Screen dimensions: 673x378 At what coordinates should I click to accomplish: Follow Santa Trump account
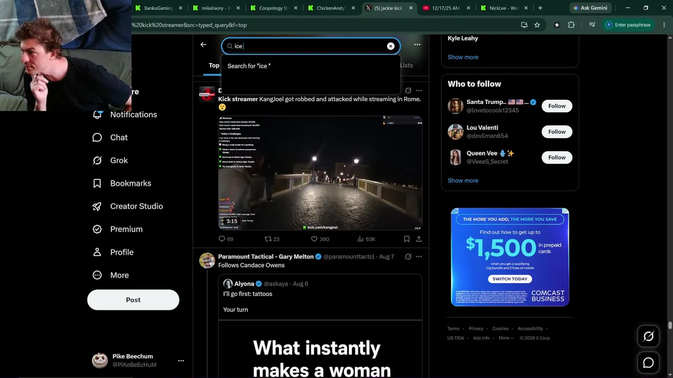557,106
